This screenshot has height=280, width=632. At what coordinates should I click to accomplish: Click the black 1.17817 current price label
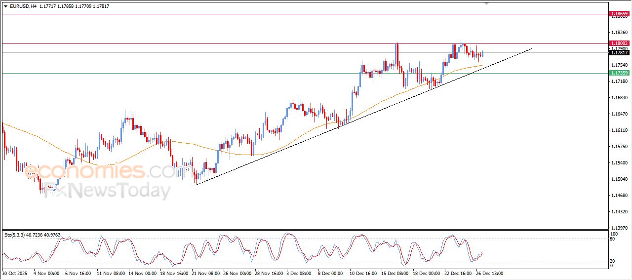[x=619, y=52]
